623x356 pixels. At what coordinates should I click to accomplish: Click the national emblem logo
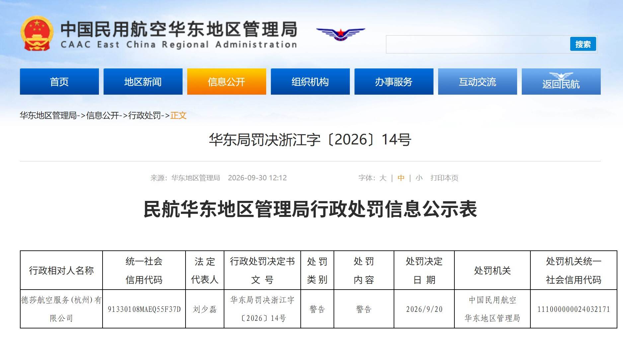tap(37, 33)
